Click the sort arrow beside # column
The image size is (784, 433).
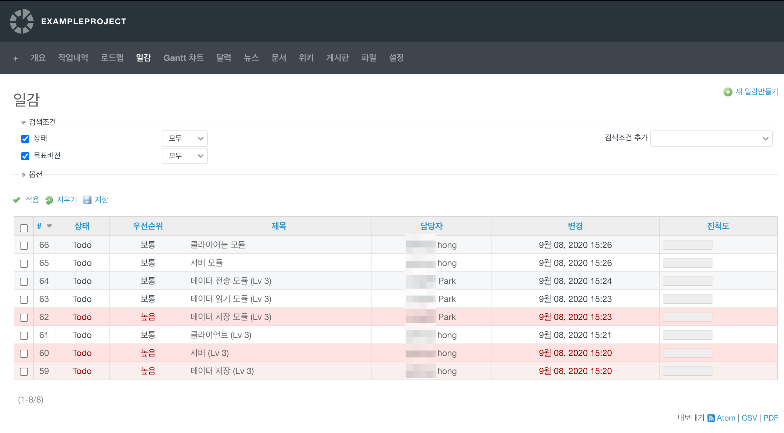pyautogui.click(x=49, y=226)
